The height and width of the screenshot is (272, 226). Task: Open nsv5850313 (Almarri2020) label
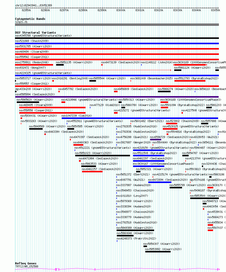click(x=137, y=100)
